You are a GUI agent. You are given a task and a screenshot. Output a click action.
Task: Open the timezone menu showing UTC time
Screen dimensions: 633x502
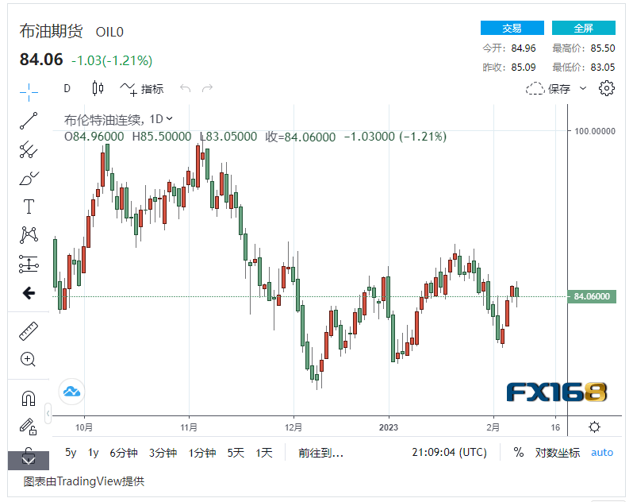click(x=450, y=452)
